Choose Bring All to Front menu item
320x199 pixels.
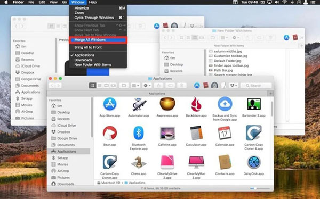pos(98,47)
